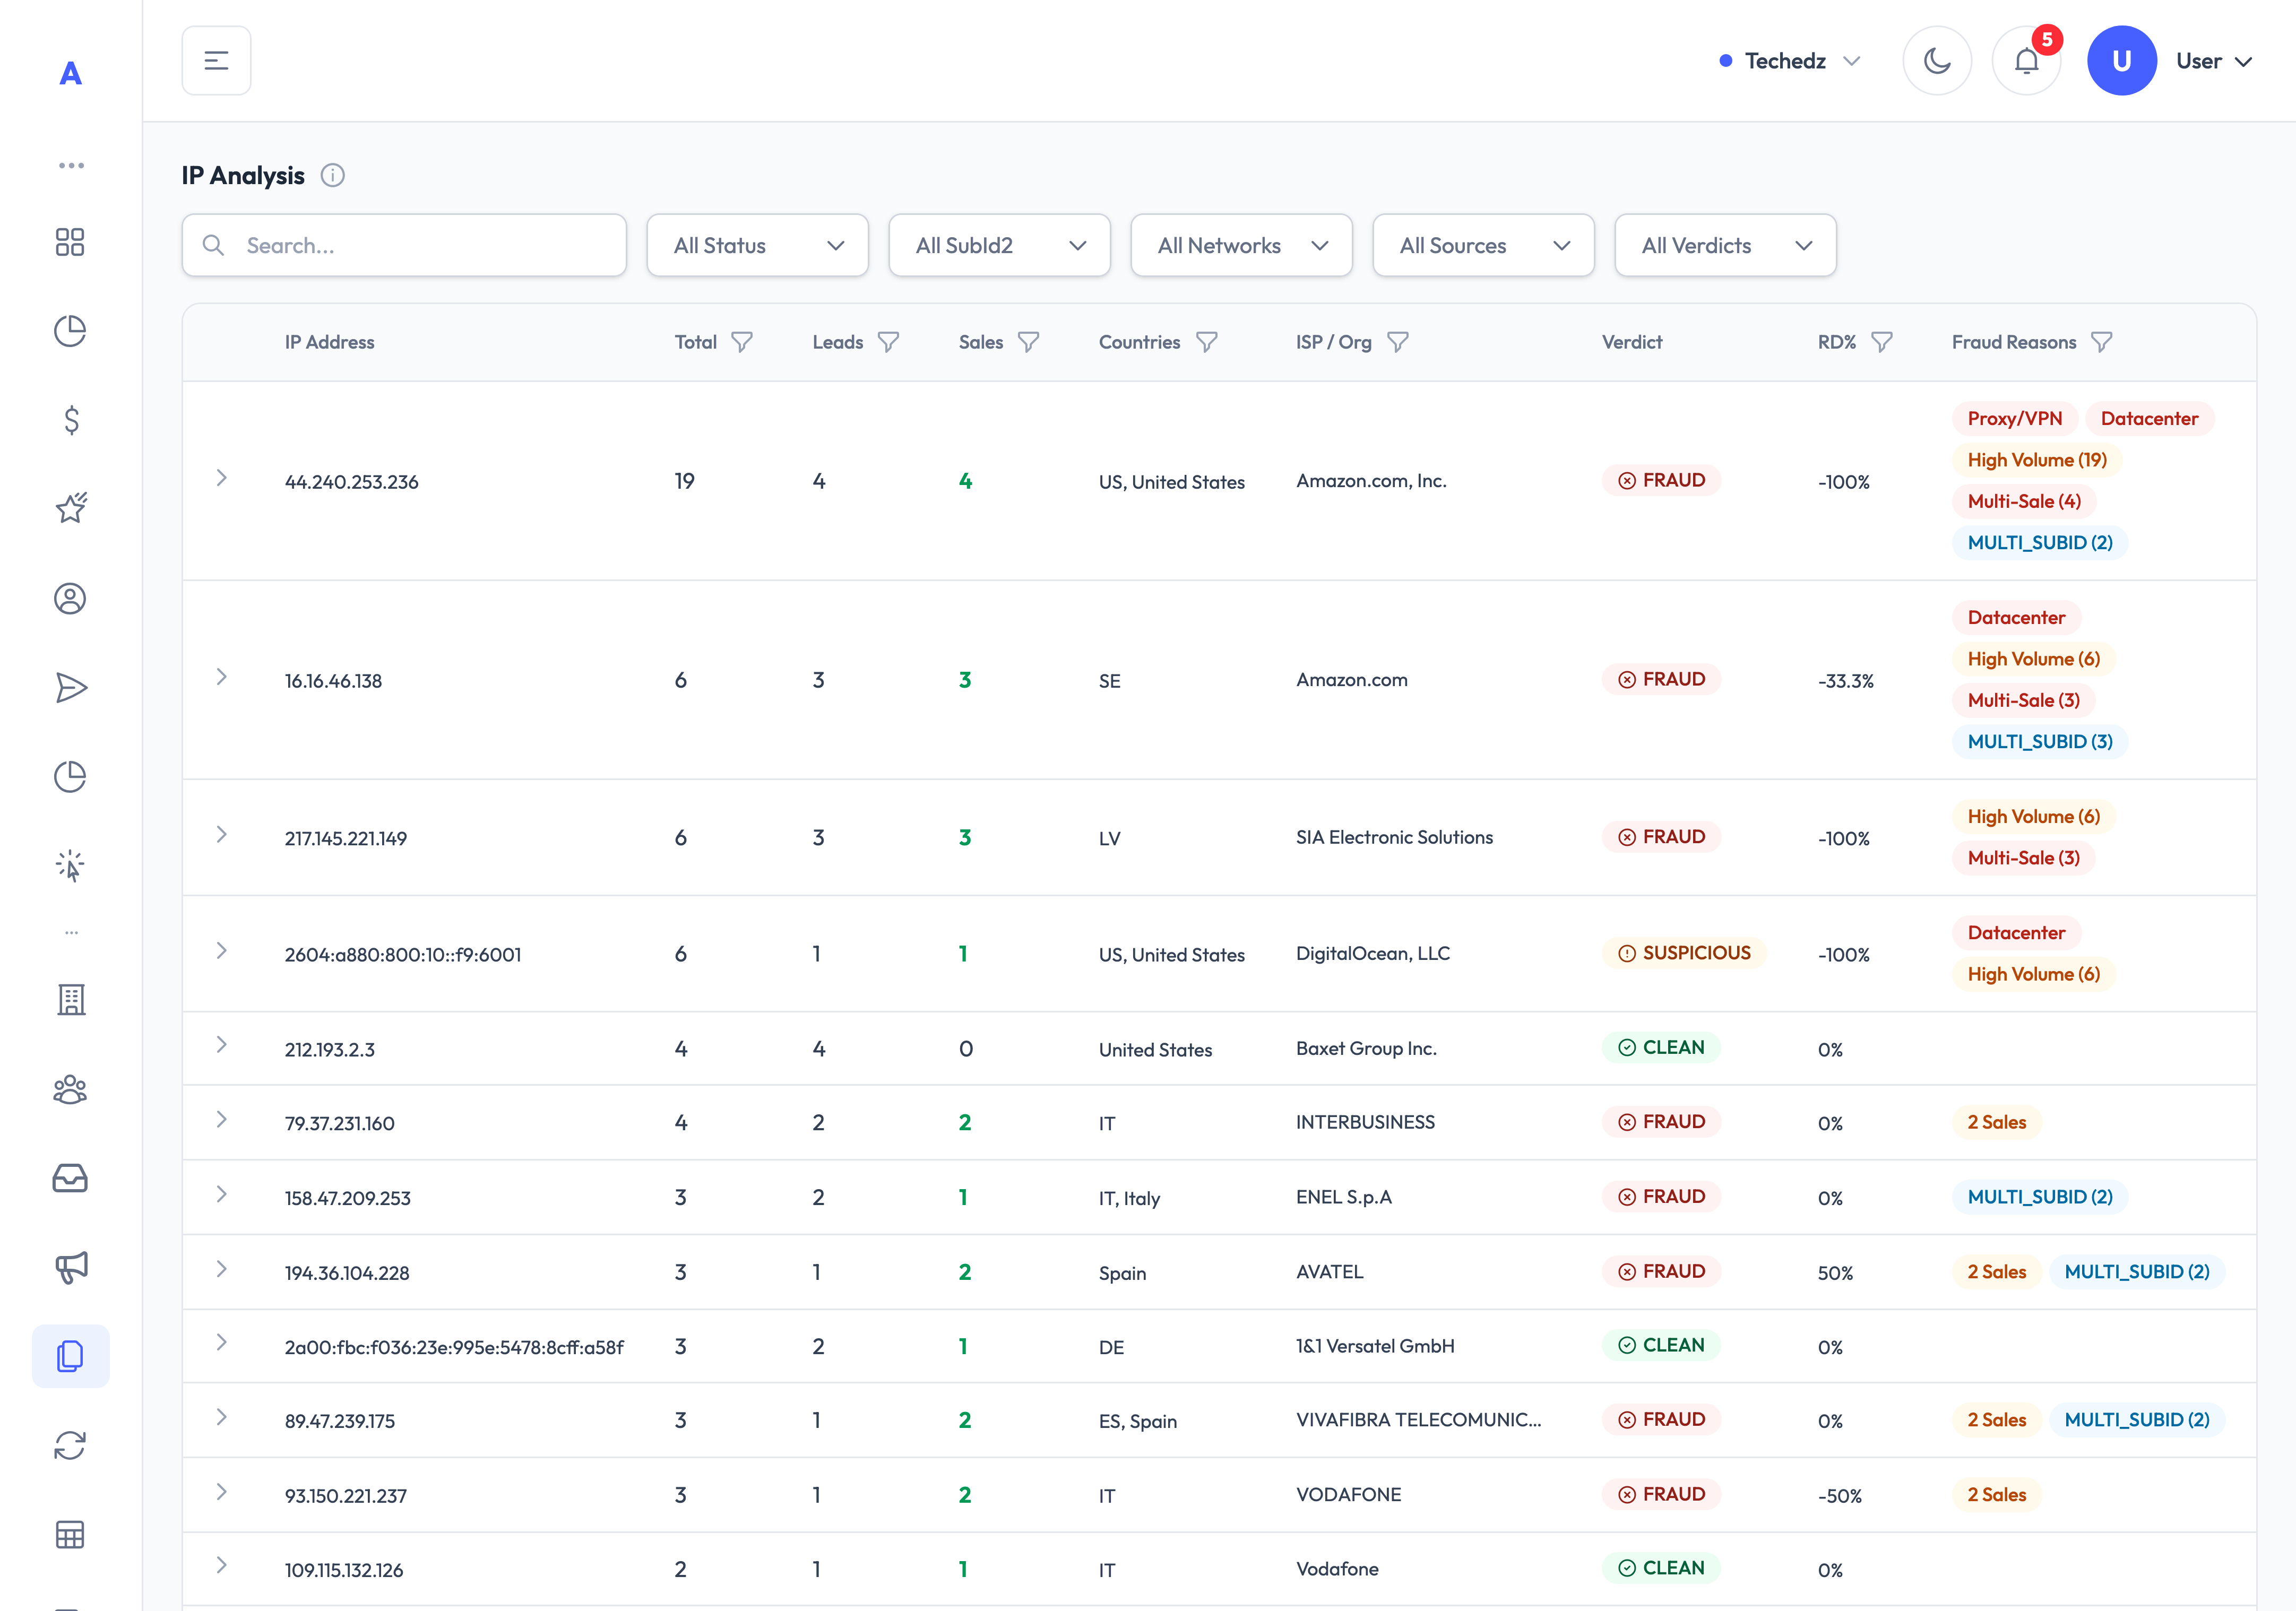
Task: Open the user profile circle icon in sidebar
Action: pos(70,599)
